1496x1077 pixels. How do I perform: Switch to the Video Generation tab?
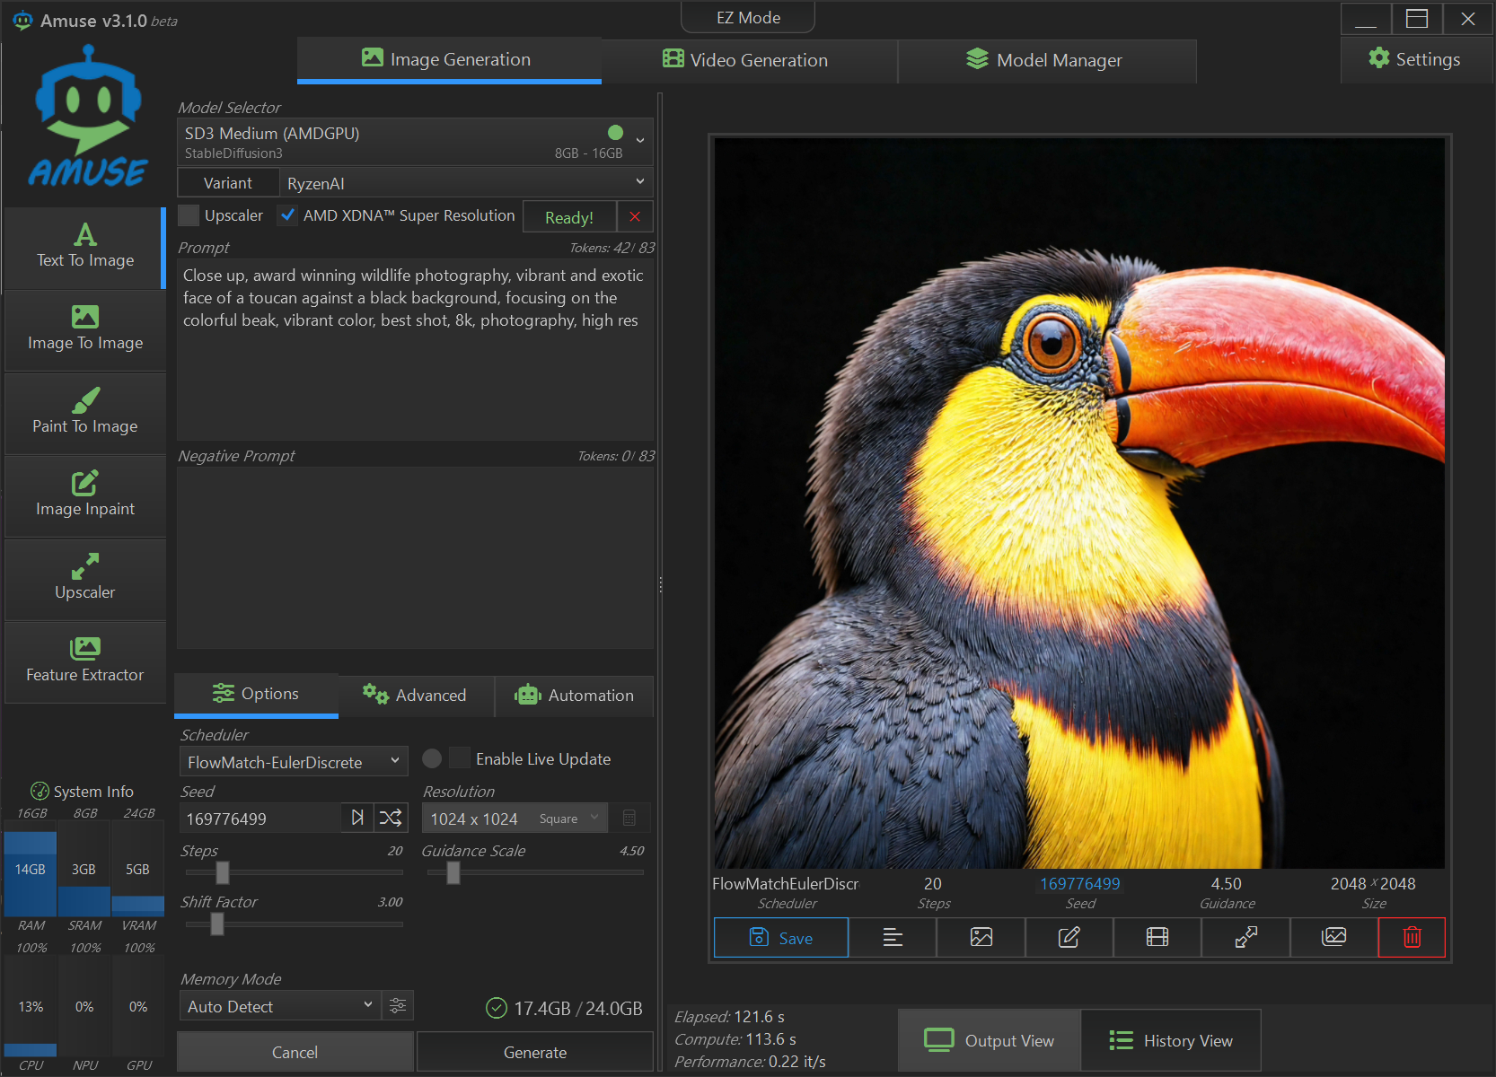(x=749, y=60)
